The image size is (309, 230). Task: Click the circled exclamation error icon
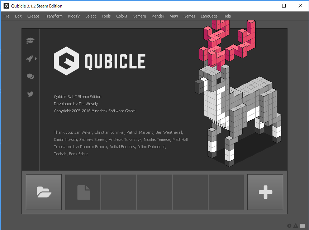click(289, 226)
